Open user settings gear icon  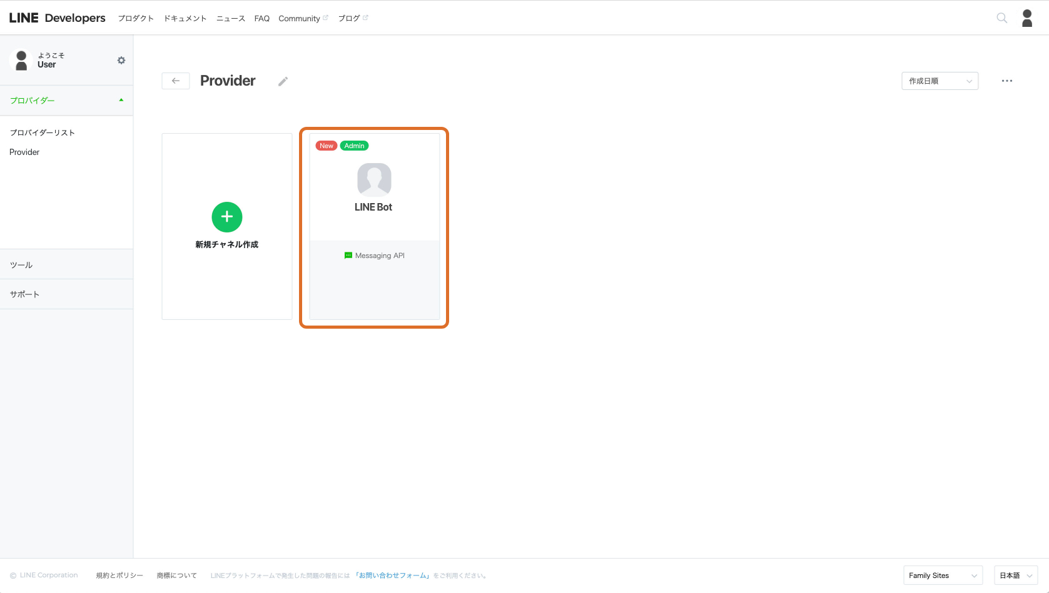click(121, 61)
